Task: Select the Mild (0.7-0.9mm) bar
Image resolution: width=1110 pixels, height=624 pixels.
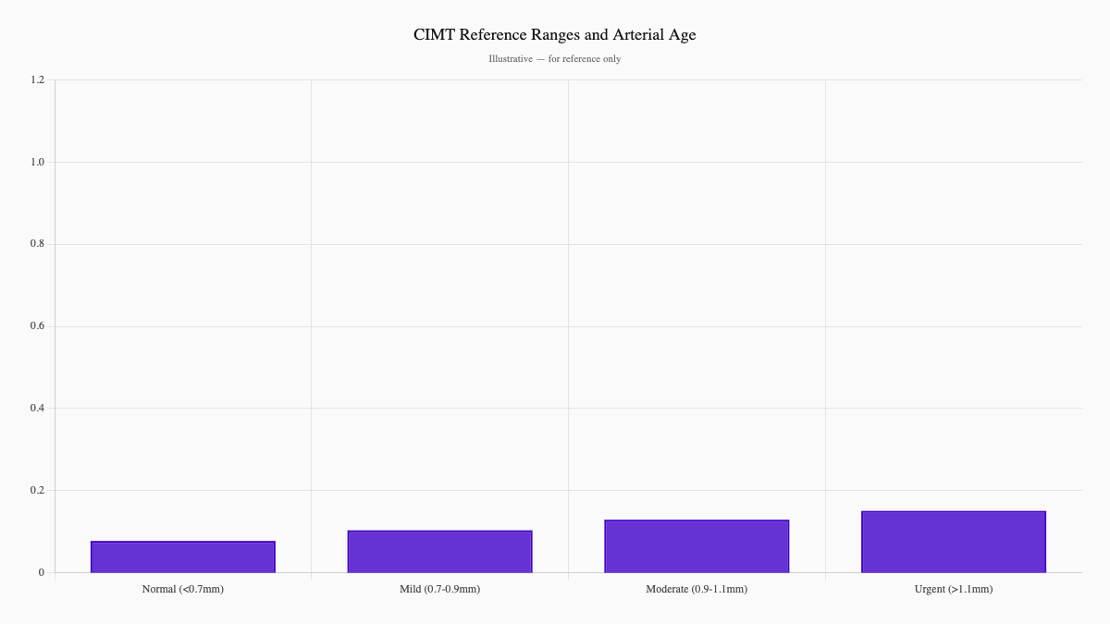Action: (439, 552)
